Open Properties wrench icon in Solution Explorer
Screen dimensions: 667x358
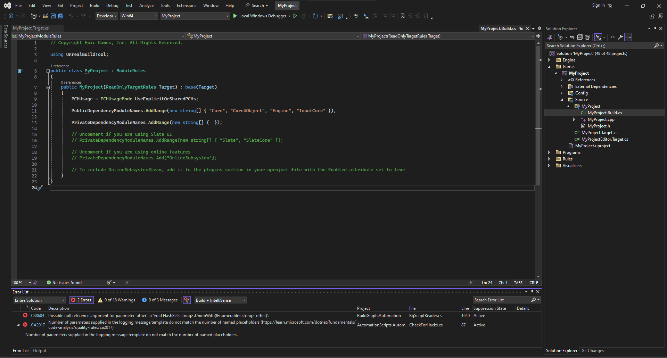click(x=620, y=37)
